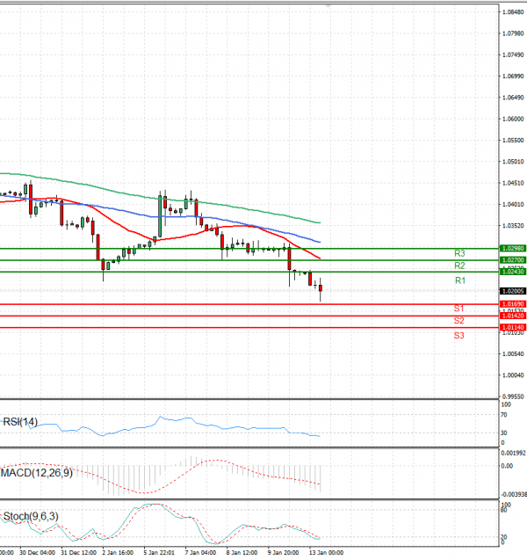Click the 7 Jan 04:00 time label
This screenshot has width=527, height=560.
[200, 553]
